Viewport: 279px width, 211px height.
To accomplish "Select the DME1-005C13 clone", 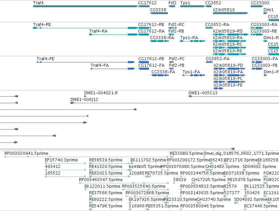I will 234,96.
